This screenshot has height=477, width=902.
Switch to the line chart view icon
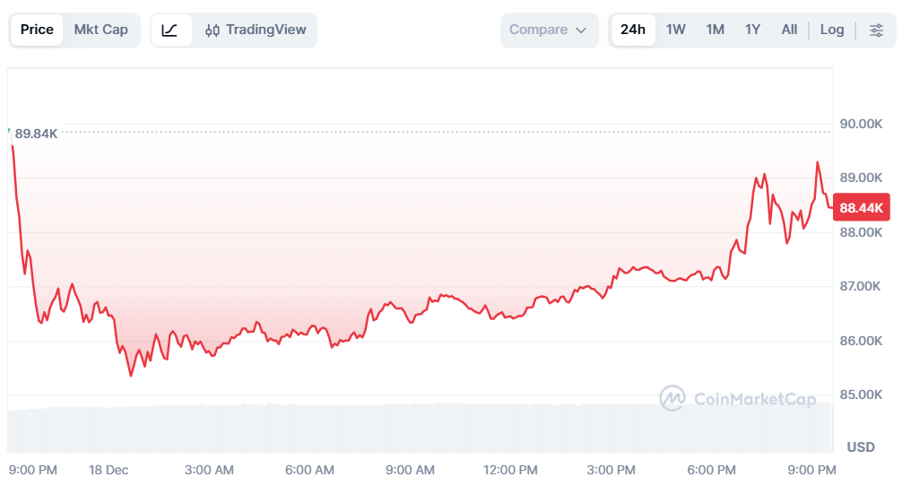coord(170,30)
